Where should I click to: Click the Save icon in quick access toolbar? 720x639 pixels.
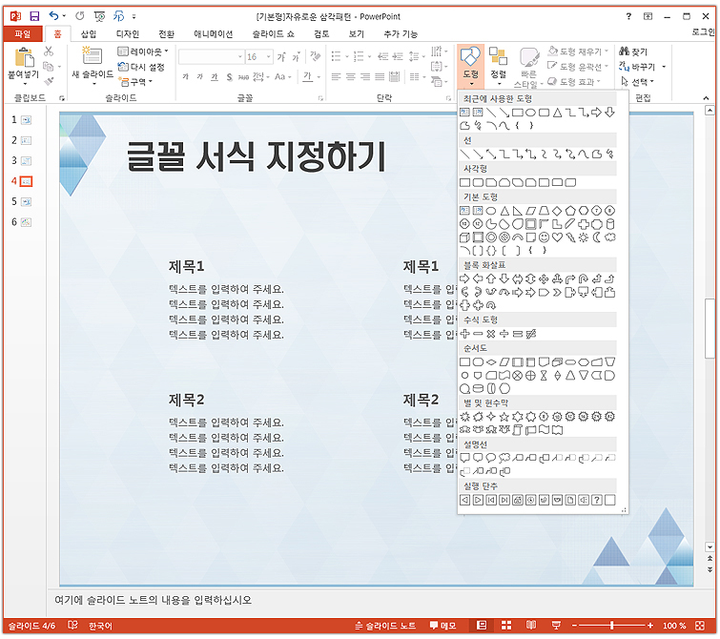point(34,16)
